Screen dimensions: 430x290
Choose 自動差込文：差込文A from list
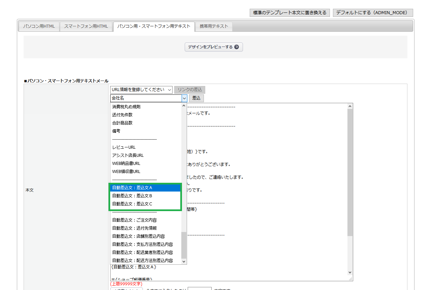[x=132, y=188]
